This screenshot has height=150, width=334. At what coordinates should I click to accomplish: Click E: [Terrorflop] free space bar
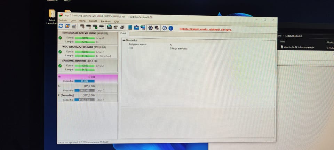pos(84,100)
